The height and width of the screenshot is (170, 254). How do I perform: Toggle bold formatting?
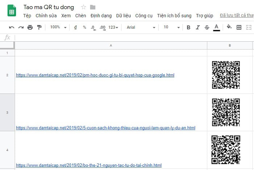[x=188, y=27]
